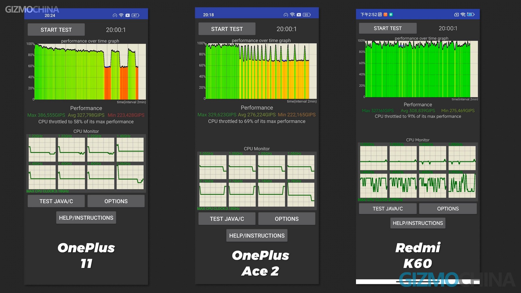
Task: Tap TEST JAVA/C on the OnePlus 11 screen
Action: point(56,201)
